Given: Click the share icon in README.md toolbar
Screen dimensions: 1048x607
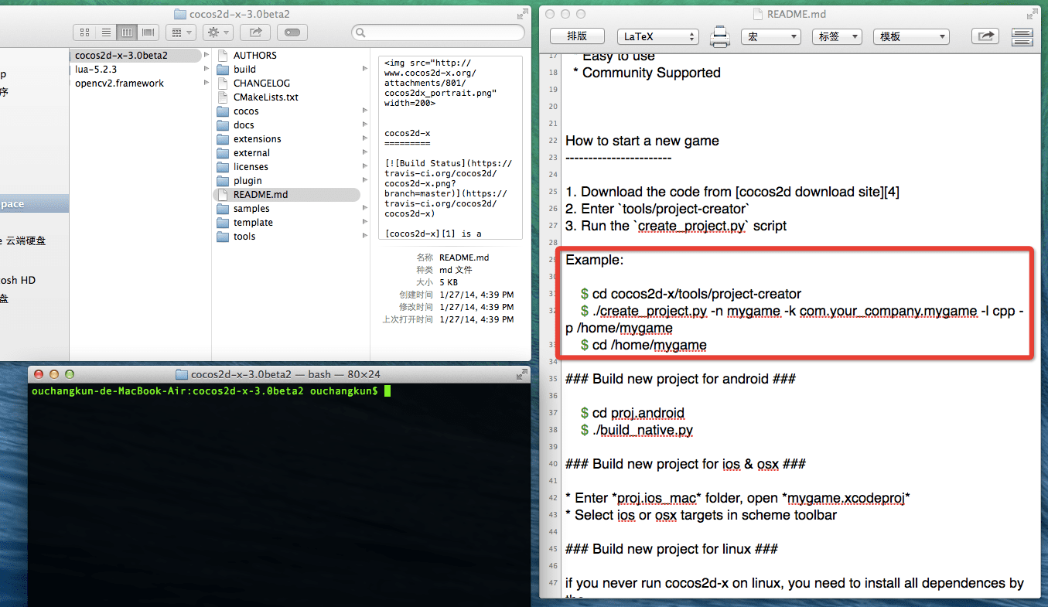Looking at the screenshot, I should tap(985, 36).
